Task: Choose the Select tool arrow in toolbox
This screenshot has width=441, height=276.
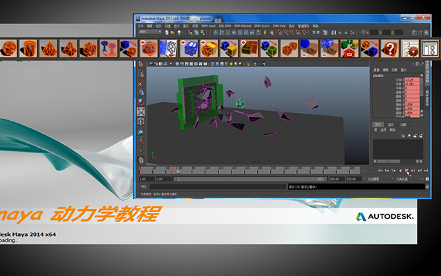Action: pos(141,64)
